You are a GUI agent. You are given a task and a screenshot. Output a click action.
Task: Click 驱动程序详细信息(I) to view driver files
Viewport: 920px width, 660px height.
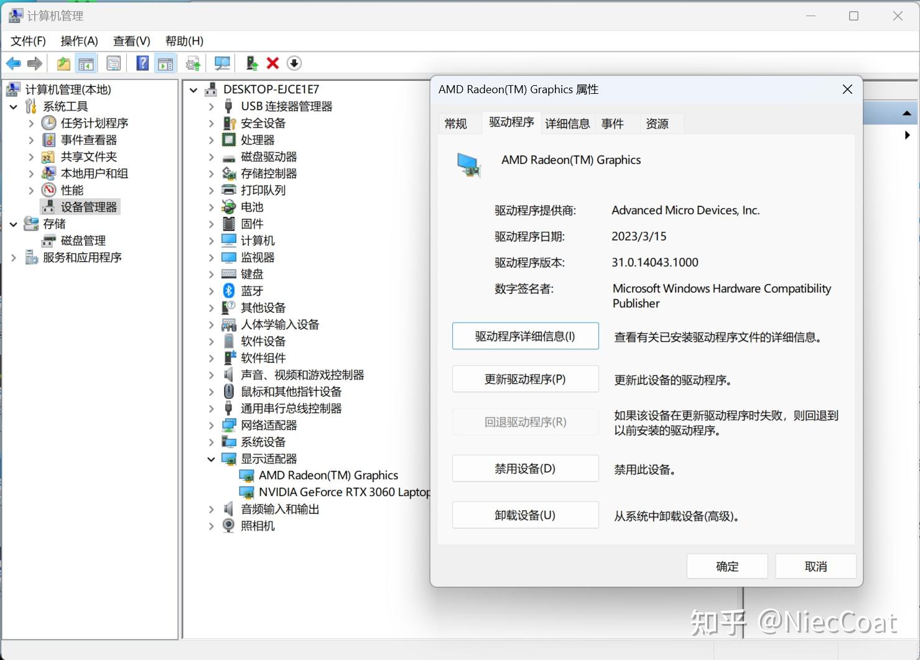click(525, 336)
